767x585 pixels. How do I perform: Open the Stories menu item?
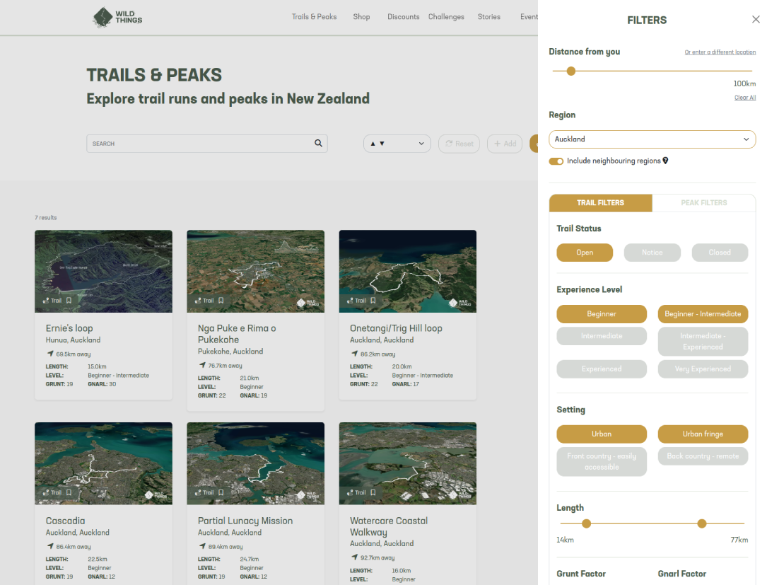pyautogui.click(x=488, y=17)
